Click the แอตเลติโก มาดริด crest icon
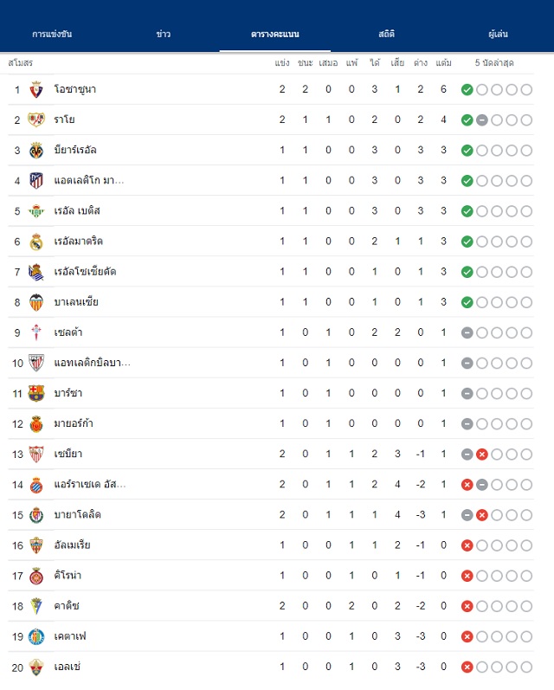This screenshot has height=690, width=554. coord(36,180)
